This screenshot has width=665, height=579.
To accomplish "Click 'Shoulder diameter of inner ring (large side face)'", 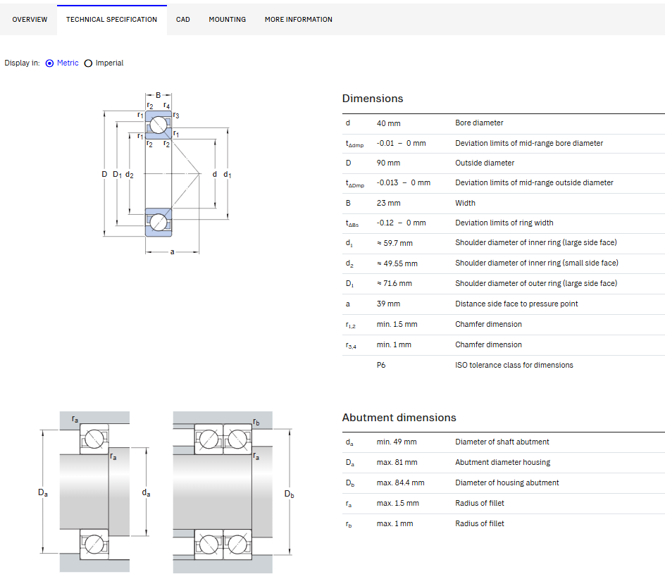I will (535, 242).
